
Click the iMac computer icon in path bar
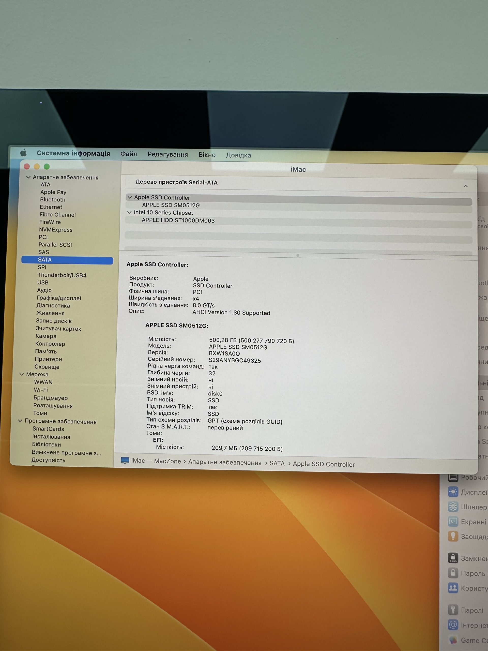pyautogui.click(x=125, y=461)
